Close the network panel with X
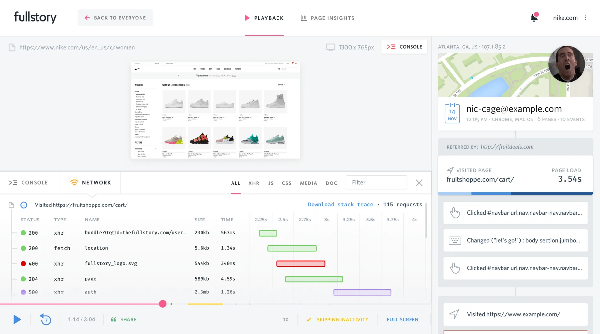The height and width of the screenshot is (334, 600). 419,183
